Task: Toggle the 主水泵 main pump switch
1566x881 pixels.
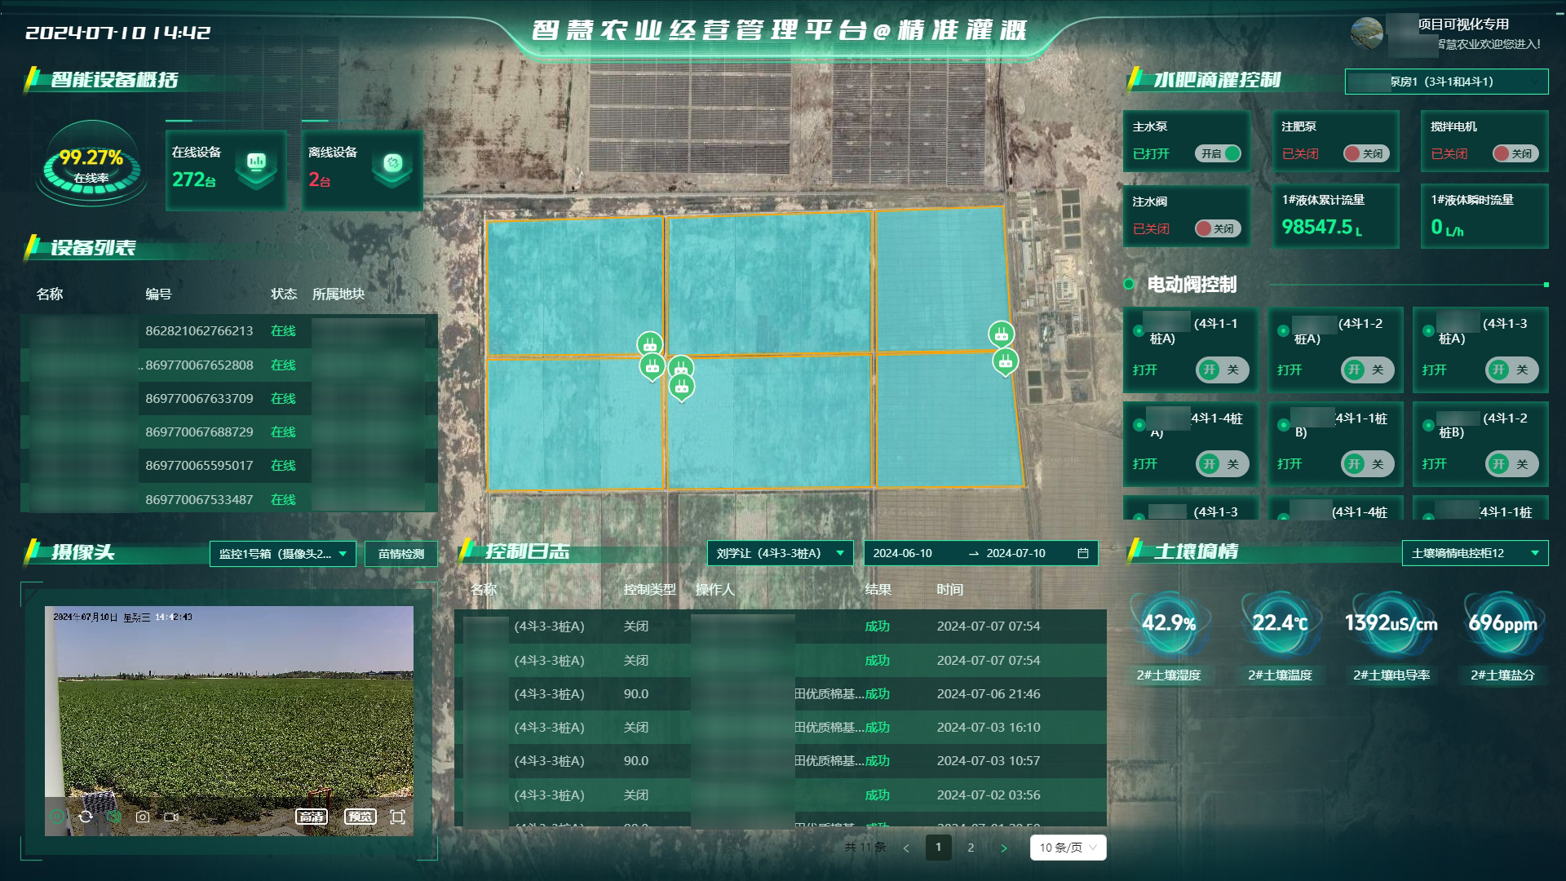Action: click(1218, 153)
